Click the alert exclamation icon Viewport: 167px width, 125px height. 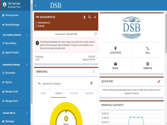(x=37, y=43)
